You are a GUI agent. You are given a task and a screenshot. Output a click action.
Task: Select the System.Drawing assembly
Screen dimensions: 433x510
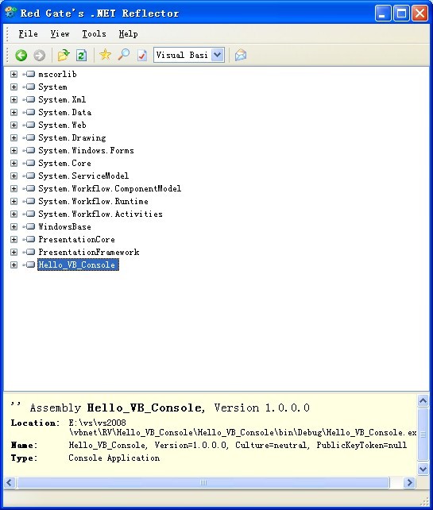[72, 137]
